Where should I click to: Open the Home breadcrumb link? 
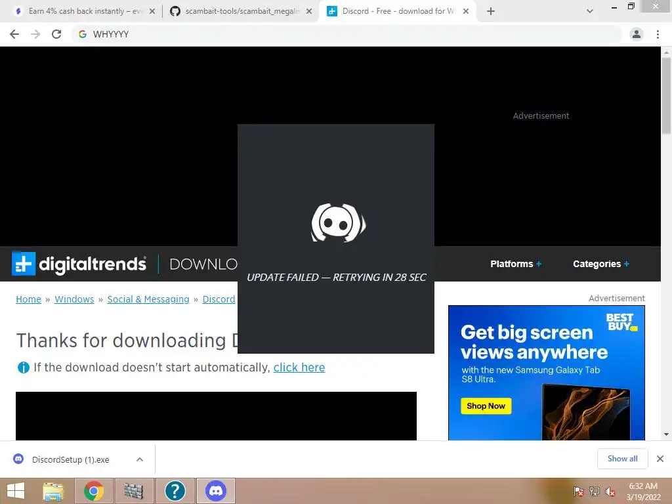(28, 299)
